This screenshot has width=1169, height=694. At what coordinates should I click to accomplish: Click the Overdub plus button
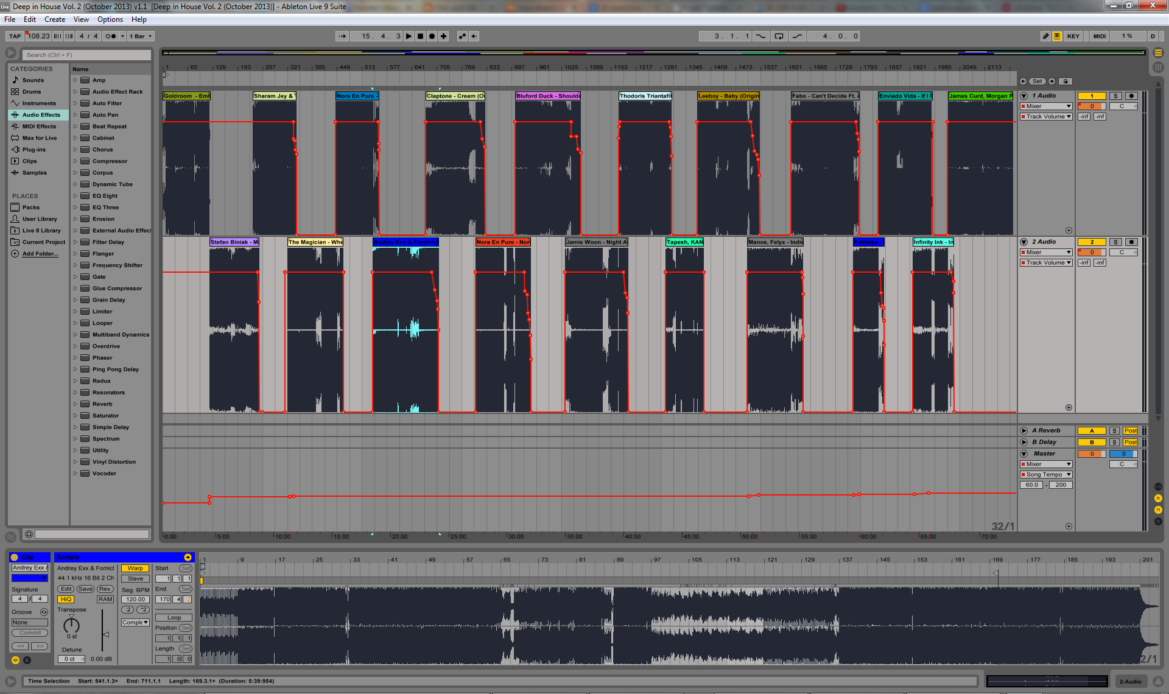444,37
